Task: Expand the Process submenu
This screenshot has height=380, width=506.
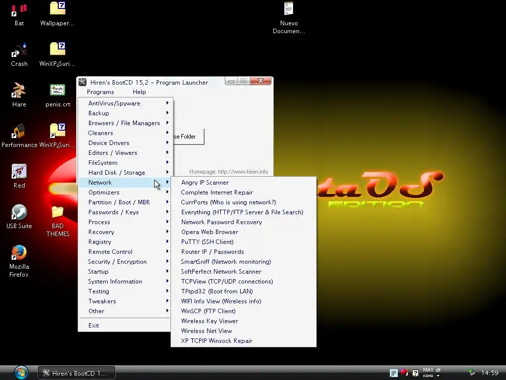Action: pos(126,222)
